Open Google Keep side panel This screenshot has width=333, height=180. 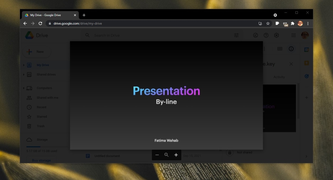click(x=307, y=63)
